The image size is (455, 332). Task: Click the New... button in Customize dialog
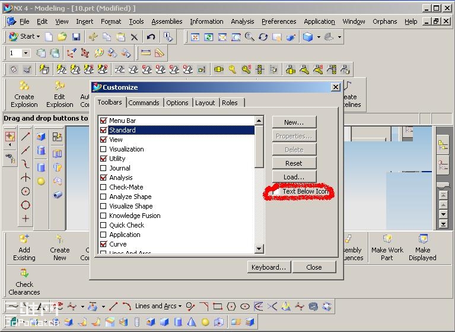point(294,122)
